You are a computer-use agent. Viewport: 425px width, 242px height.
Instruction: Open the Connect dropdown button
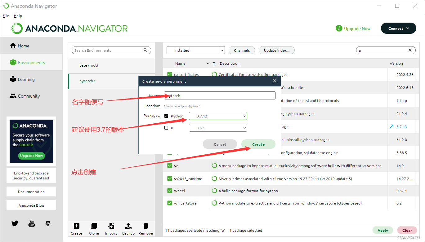(x=398, y=29)
